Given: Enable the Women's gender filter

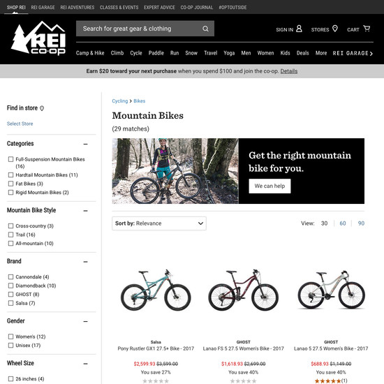Looking at the screenshot, I should coord(10,337).
